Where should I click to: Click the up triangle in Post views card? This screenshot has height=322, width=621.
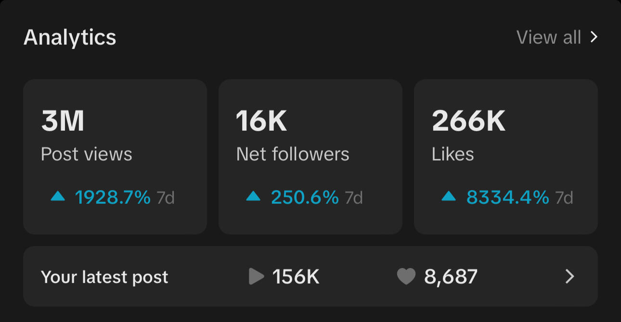58,196
